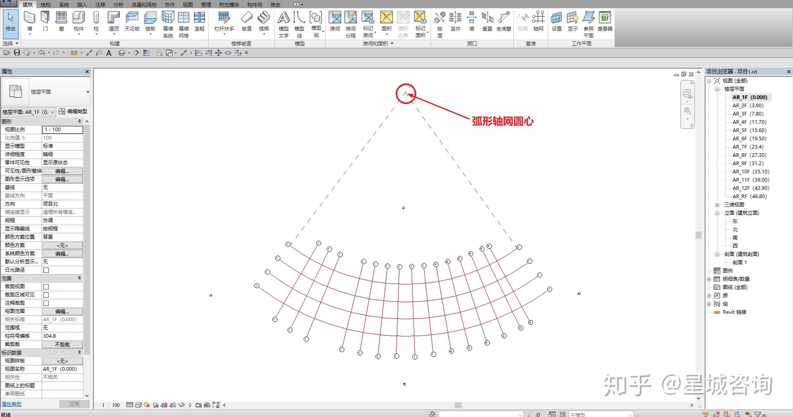Switch to the 结构 ribbon tab

pos(46,5)
